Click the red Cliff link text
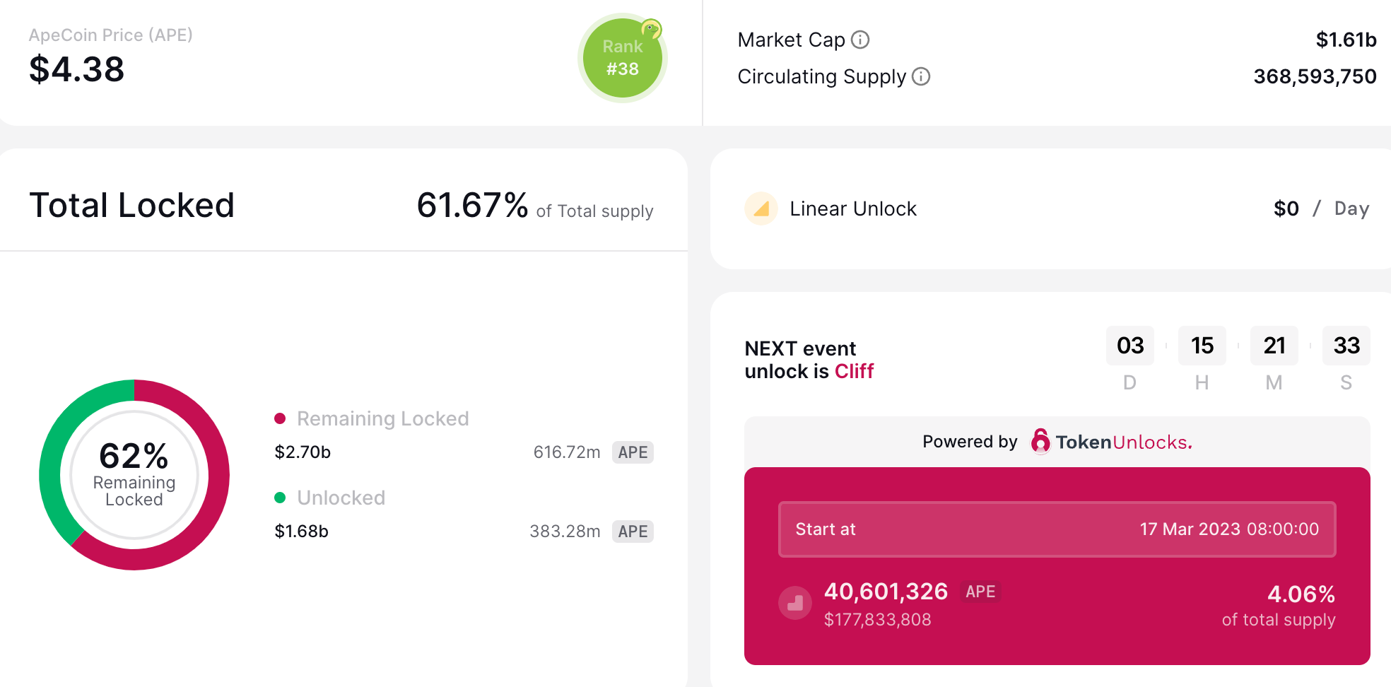1391x687 pixels. [854, 371]
